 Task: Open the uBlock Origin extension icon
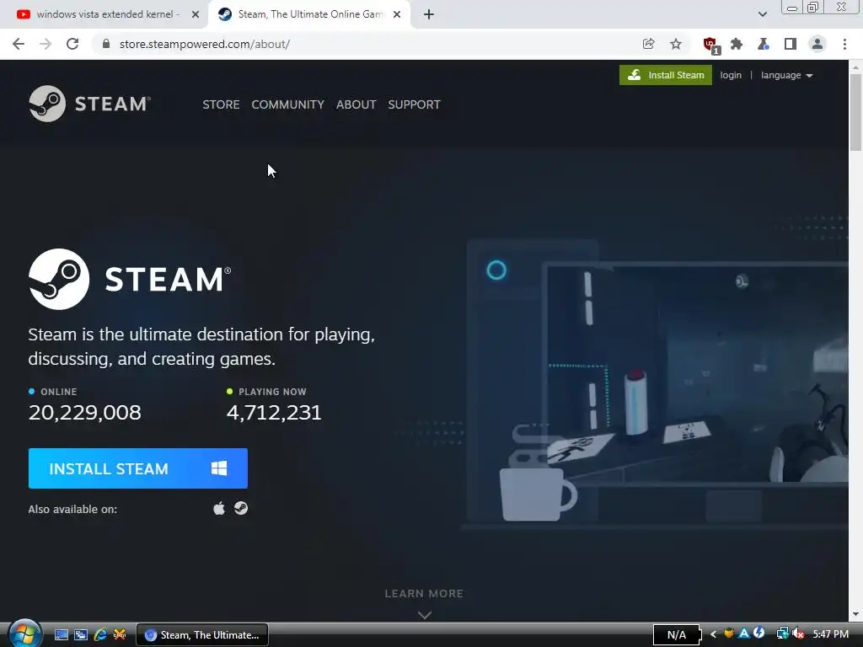click(x=711, y=45)
